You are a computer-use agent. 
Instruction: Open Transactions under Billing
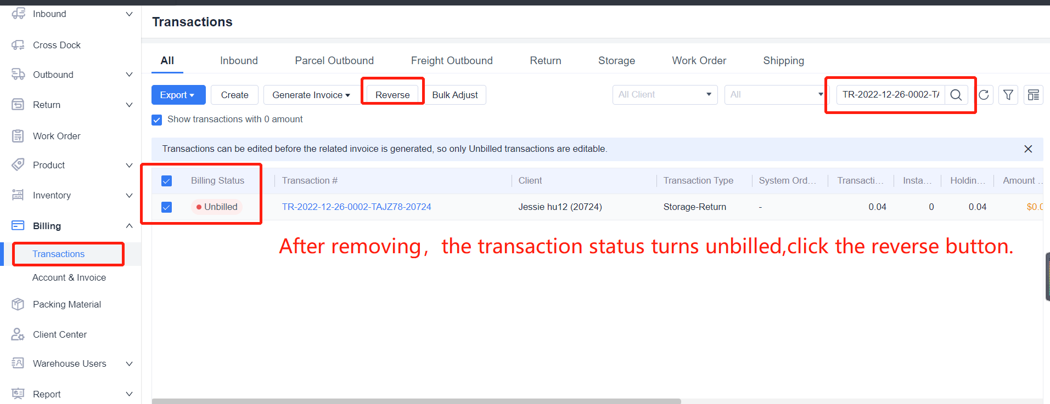59,254
